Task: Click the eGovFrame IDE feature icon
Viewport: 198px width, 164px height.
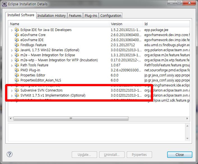Action: (x=17, y=40)
